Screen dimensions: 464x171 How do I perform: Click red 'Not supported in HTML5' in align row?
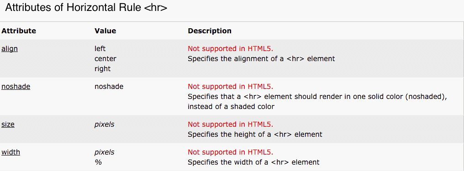point(231,49)
